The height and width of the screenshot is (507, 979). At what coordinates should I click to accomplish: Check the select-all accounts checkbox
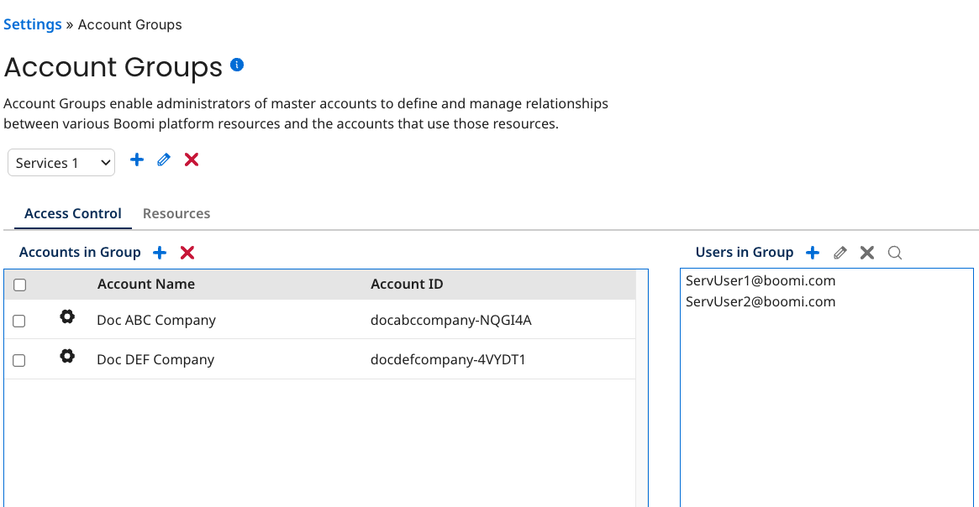point(19,284)
